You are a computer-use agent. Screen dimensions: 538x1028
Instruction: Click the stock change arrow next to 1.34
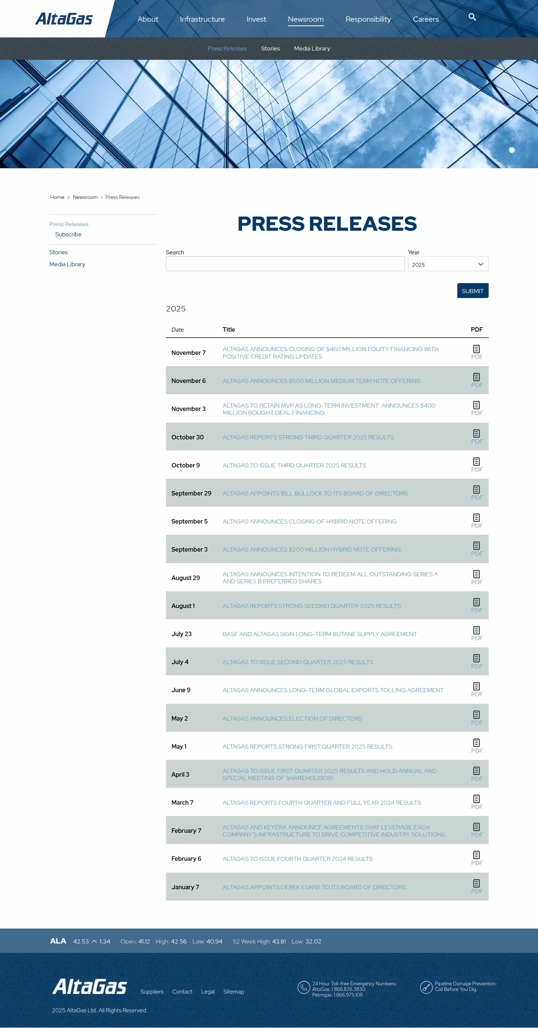pyautogui.click(x=95, y=941)
